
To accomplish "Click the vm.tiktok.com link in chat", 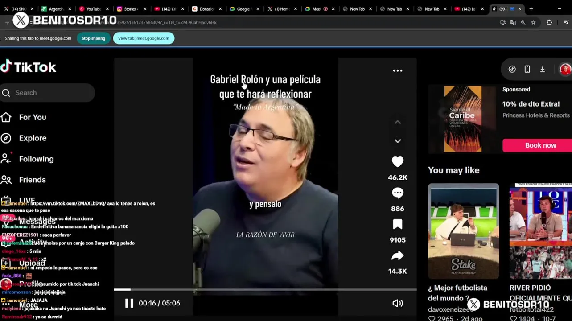I will [68, 203].
